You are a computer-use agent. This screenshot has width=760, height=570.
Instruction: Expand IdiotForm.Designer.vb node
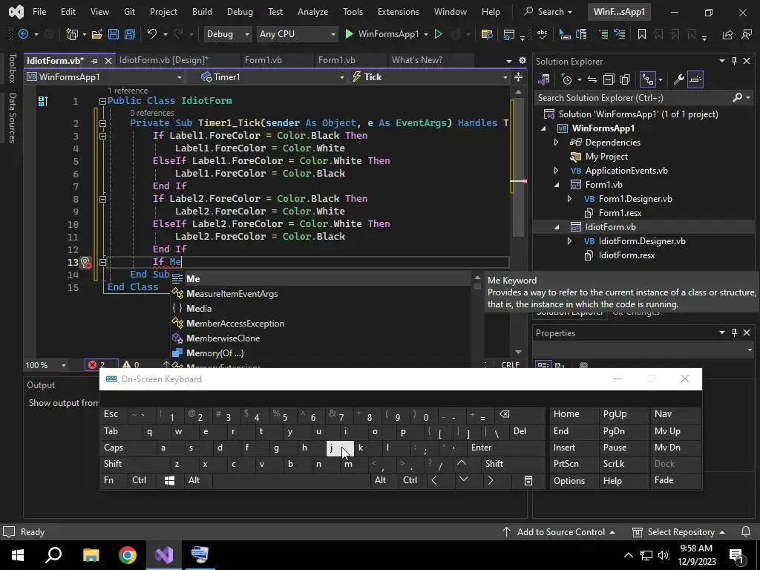[569, 241]
